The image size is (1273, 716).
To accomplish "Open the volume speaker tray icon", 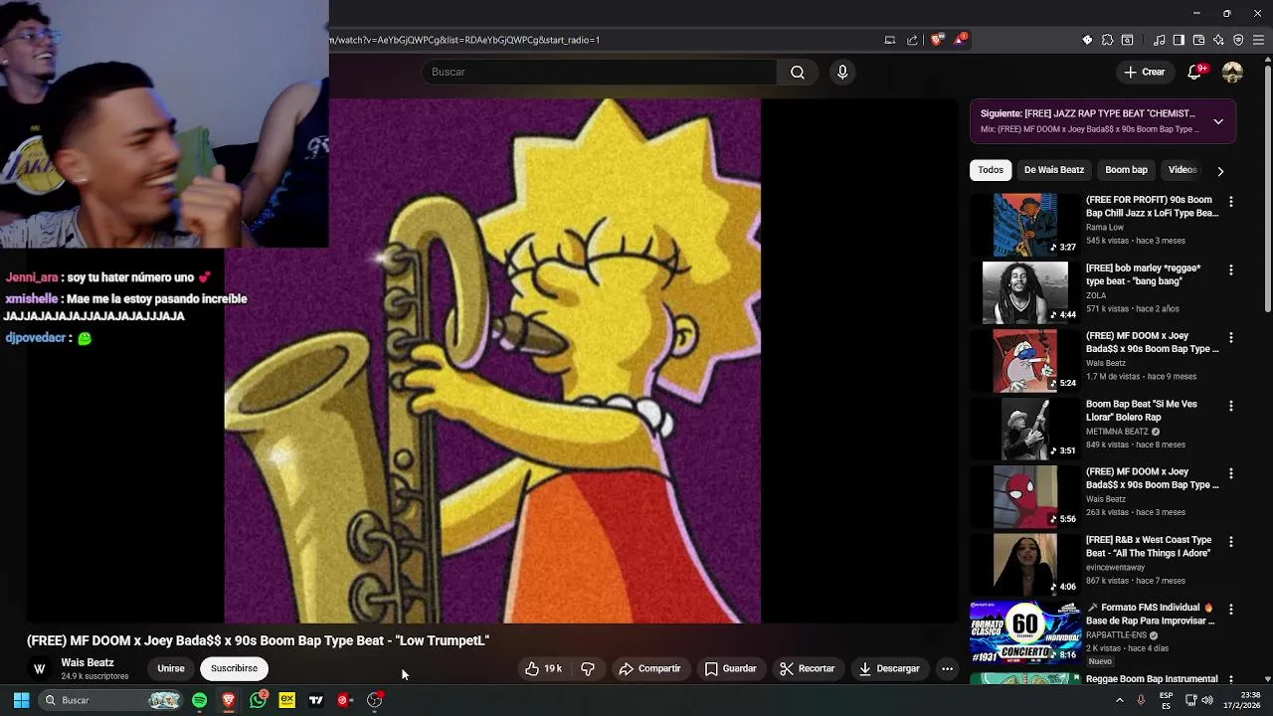I will pyautogui.click(x=1207, y=700).
